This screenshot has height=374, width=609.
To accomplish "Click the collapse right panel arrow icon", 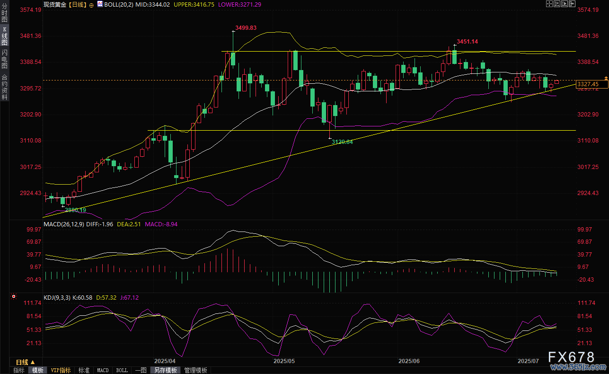I will click(572, 4).
